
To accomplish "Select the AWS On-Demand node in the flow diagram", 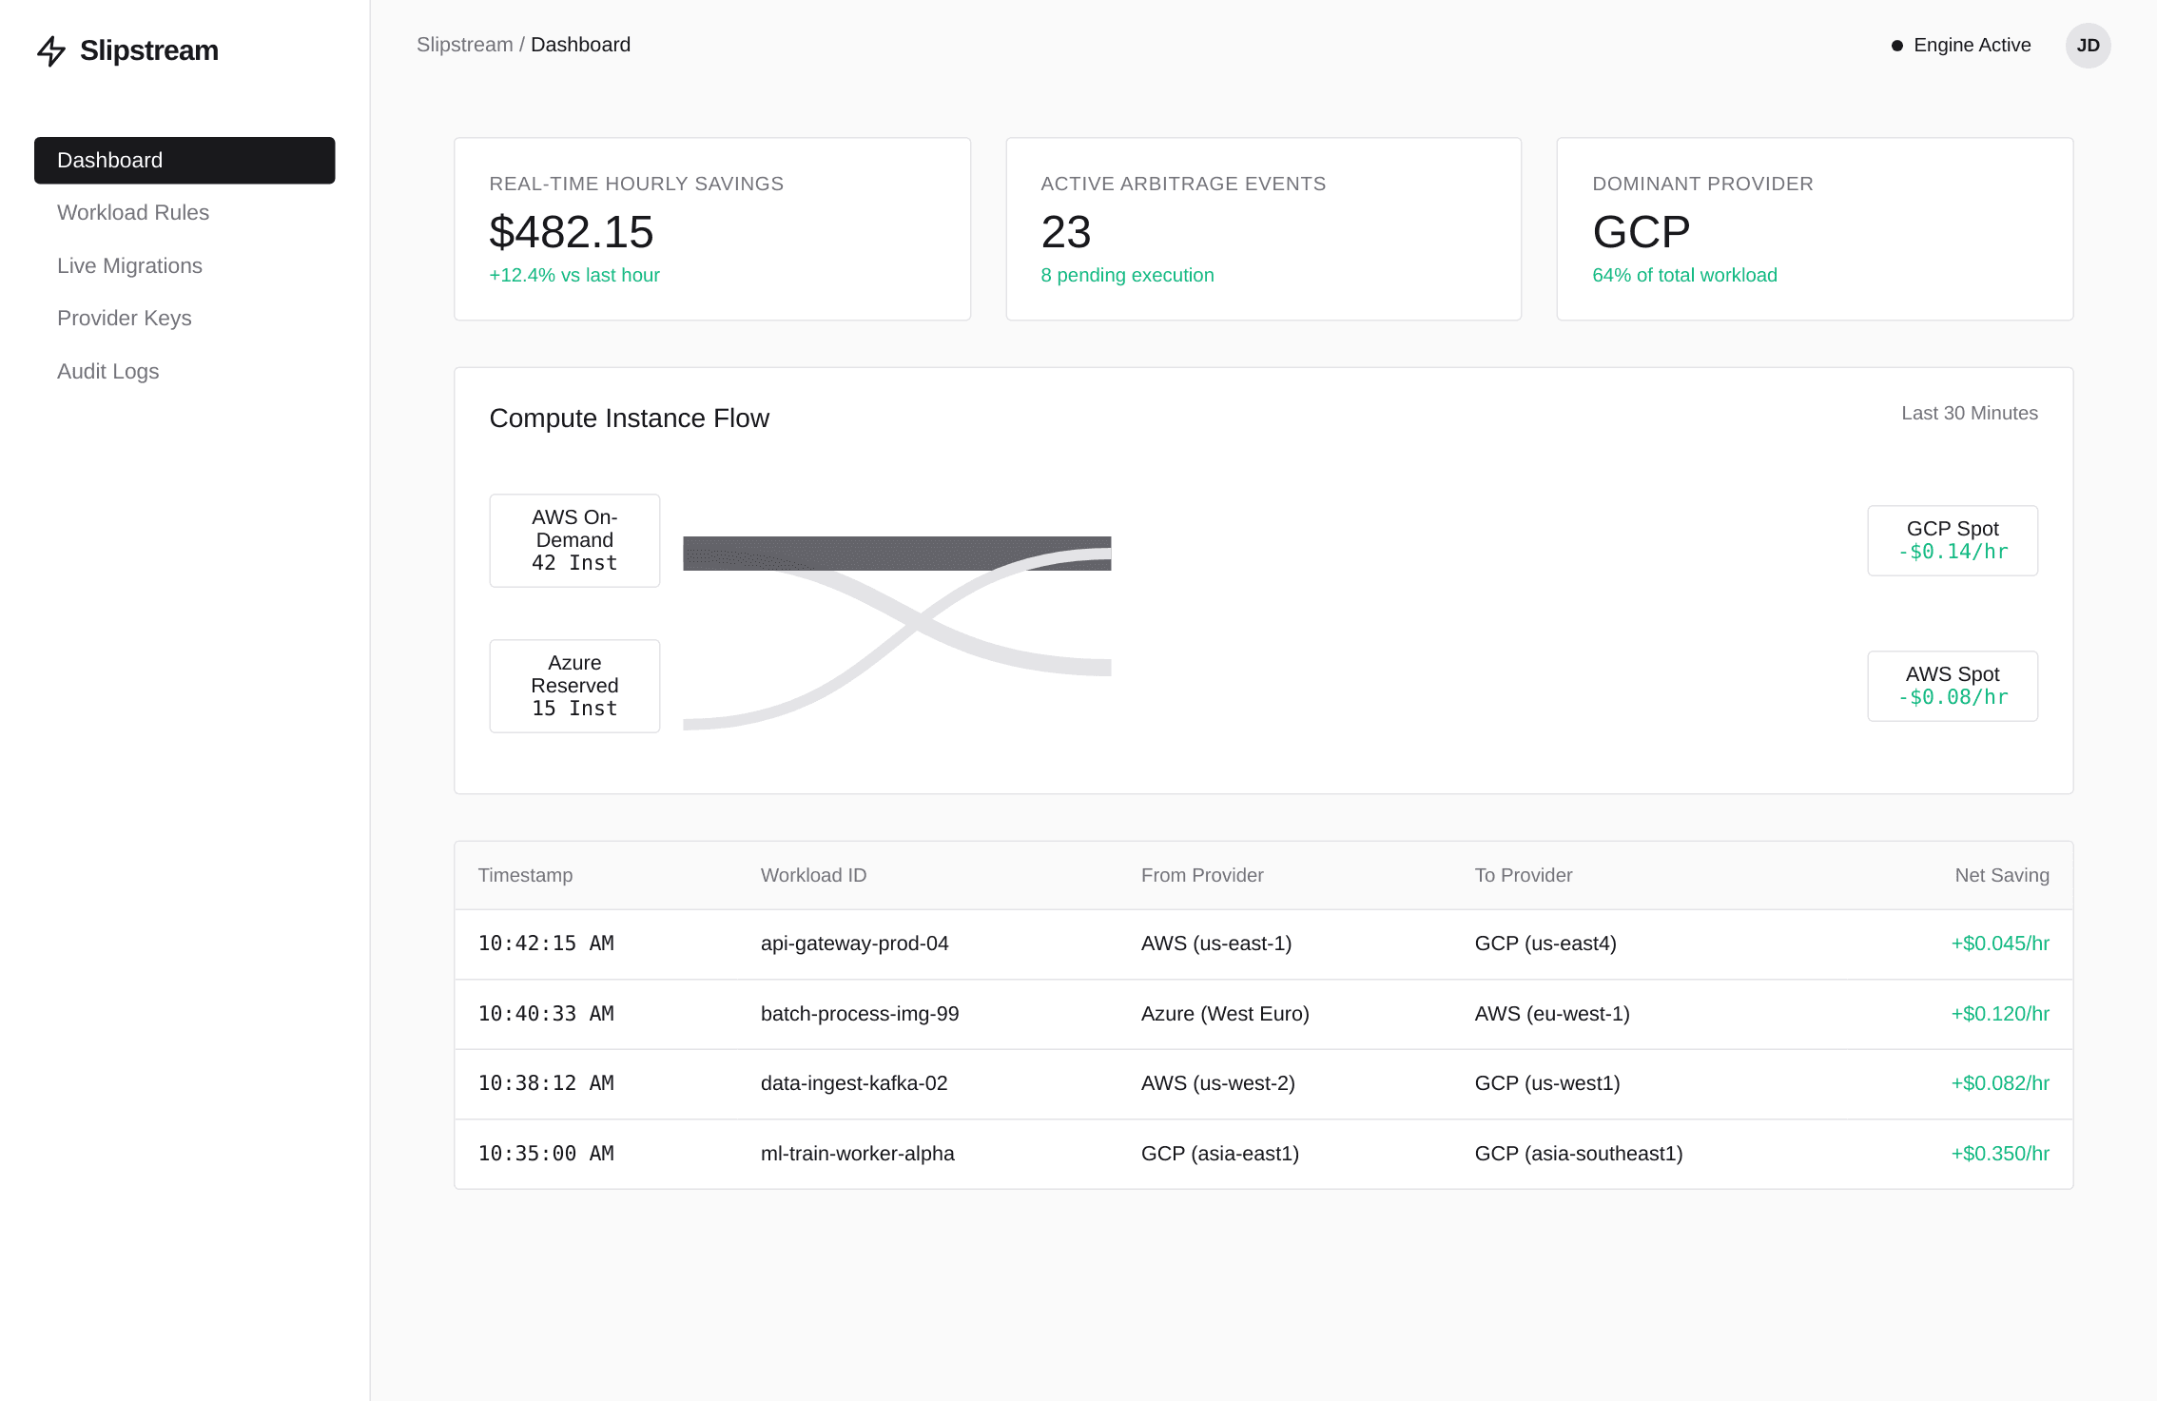I will point(573,539).
